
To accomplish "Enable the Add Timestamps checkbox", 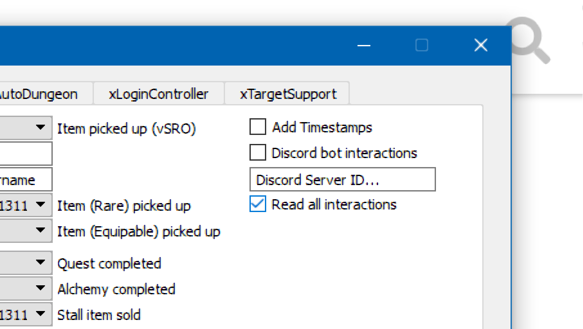I will click(258, 127).
